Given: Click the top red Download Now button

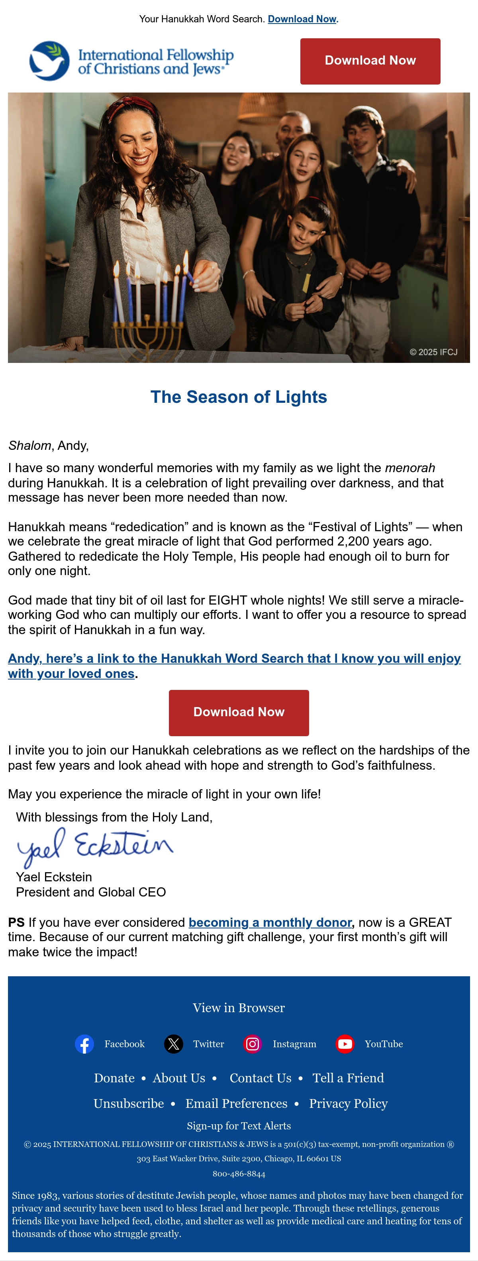Looking at the screenshot, I should point(370,61).
